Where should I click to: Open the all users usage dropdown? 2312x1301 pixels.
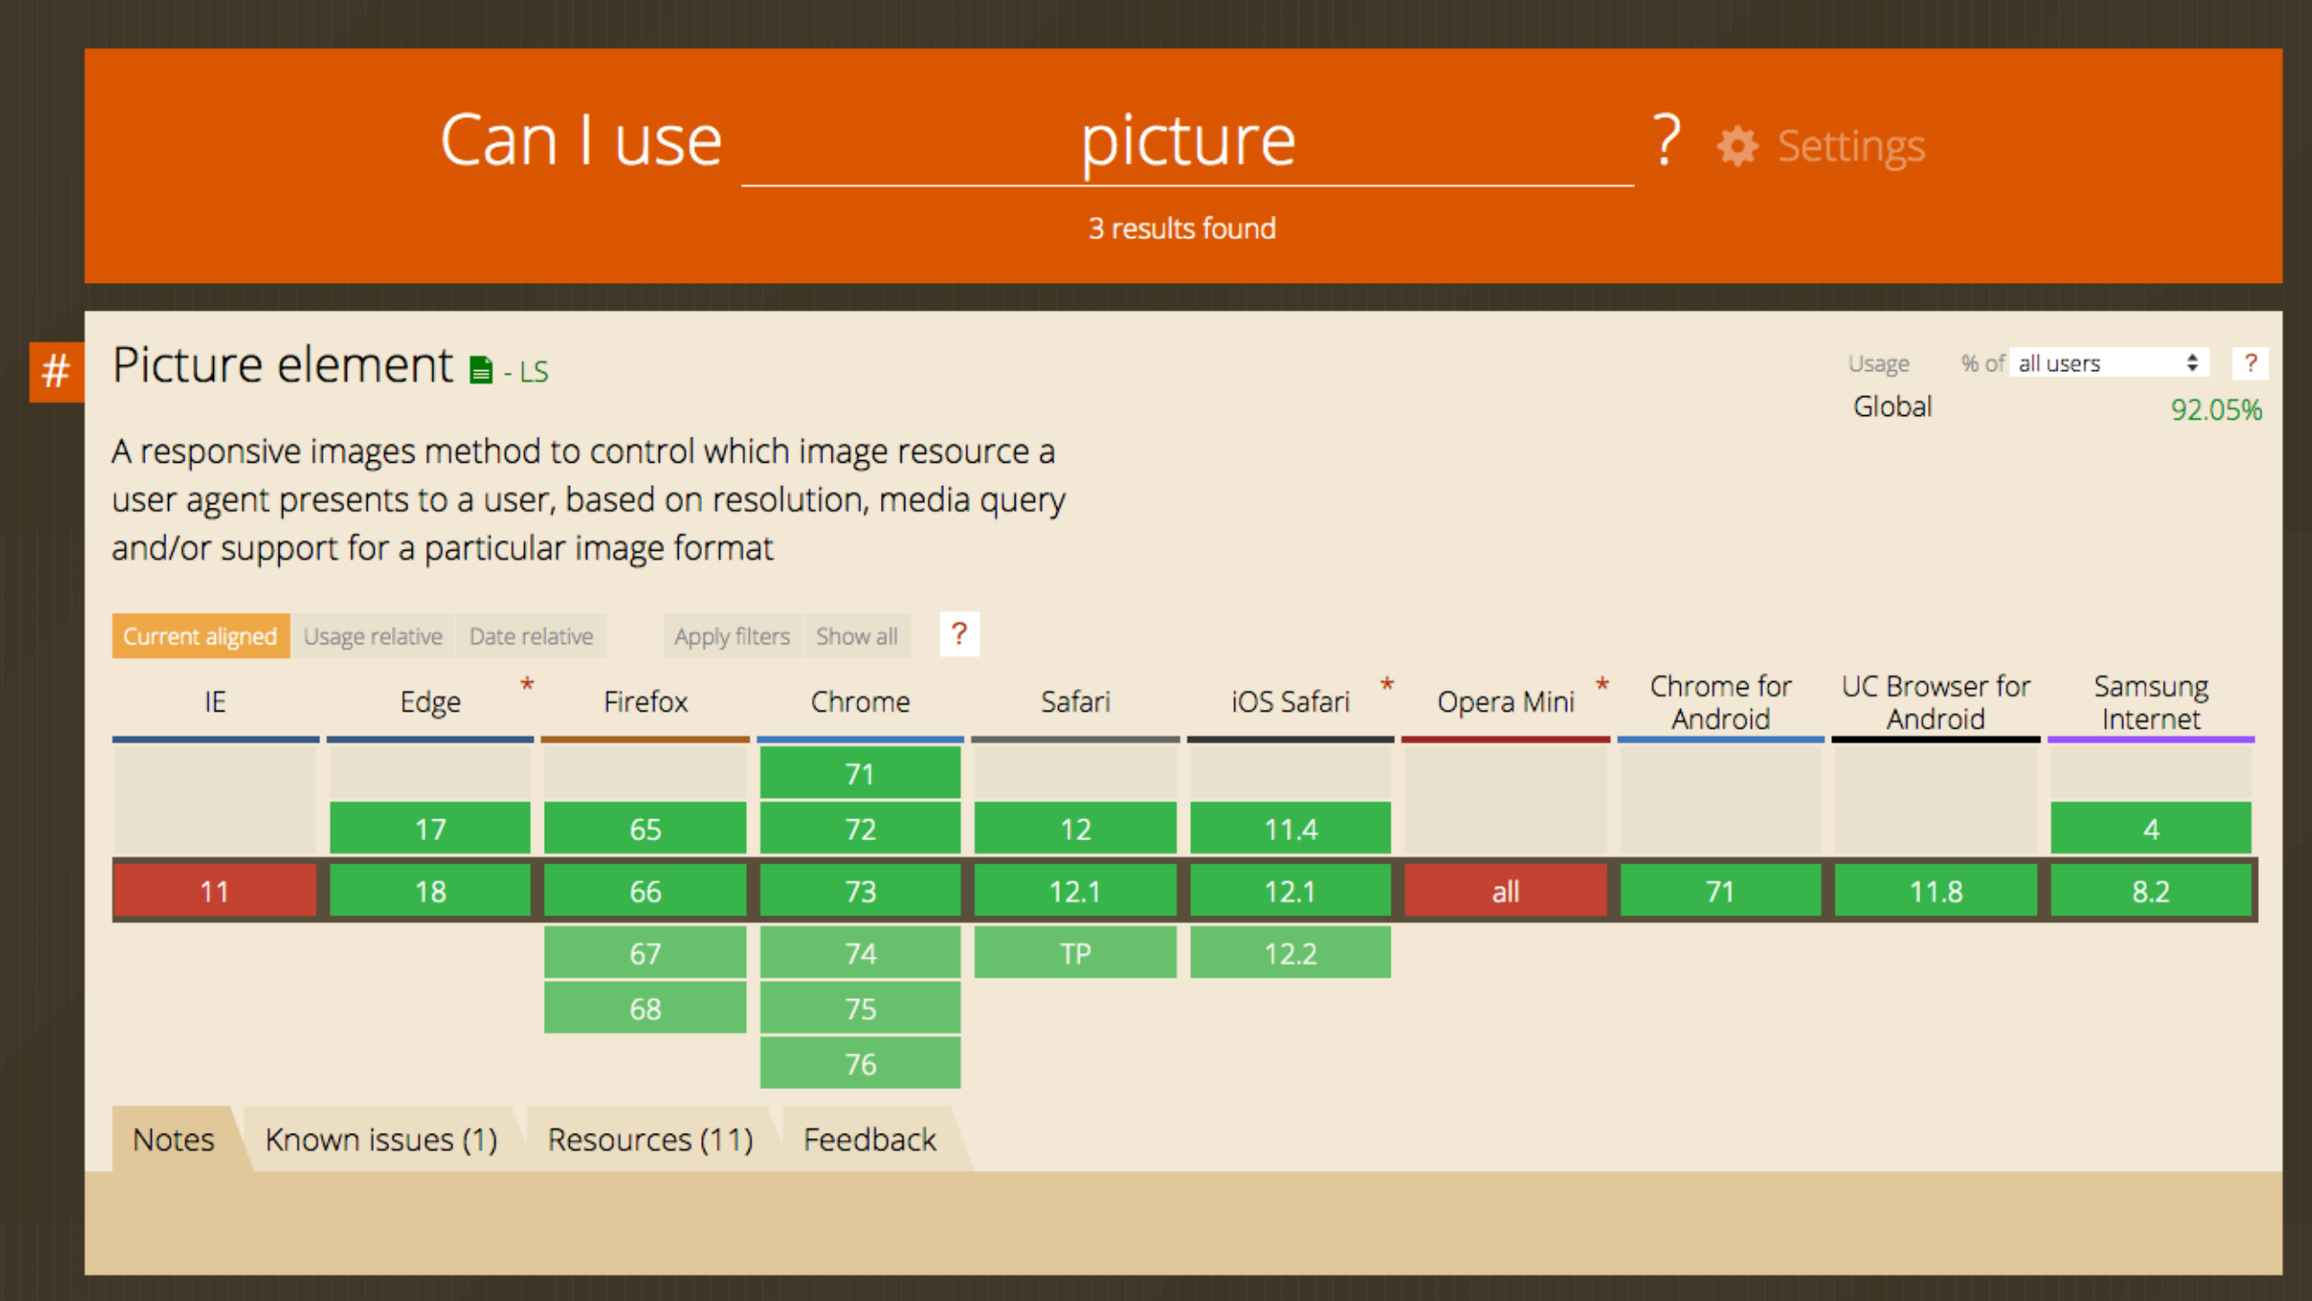click(2107, 364)
